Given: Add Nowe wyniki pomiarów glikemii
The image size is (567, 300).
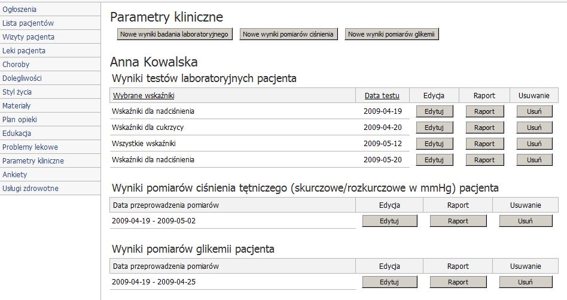Looking at the screenshot, I should tap(391, 34).
